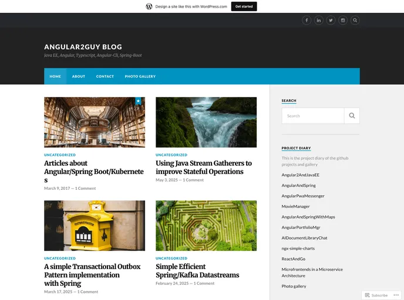This screenshot has width=404, height=300.
Task: Open the Twitter social icon
Action: [331, 21]
